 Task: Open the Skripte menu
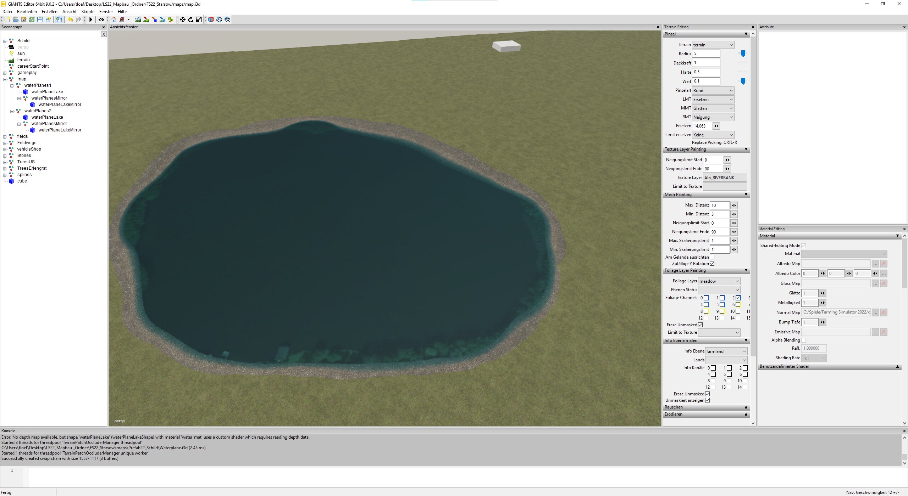[88, 11]
